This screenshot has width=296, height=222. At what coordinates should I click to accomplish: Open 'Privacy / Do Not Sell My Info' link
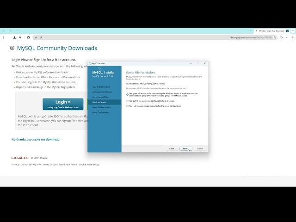tap(26, 165)
